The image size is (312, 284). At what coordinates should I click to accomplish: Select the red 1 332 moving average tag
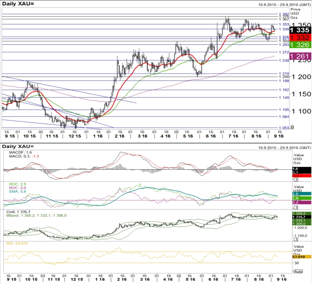coord(300,37)
